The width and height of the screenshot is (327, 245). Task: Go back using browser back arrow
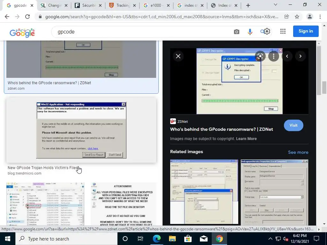pyautogui.click(x=7, y=17)
